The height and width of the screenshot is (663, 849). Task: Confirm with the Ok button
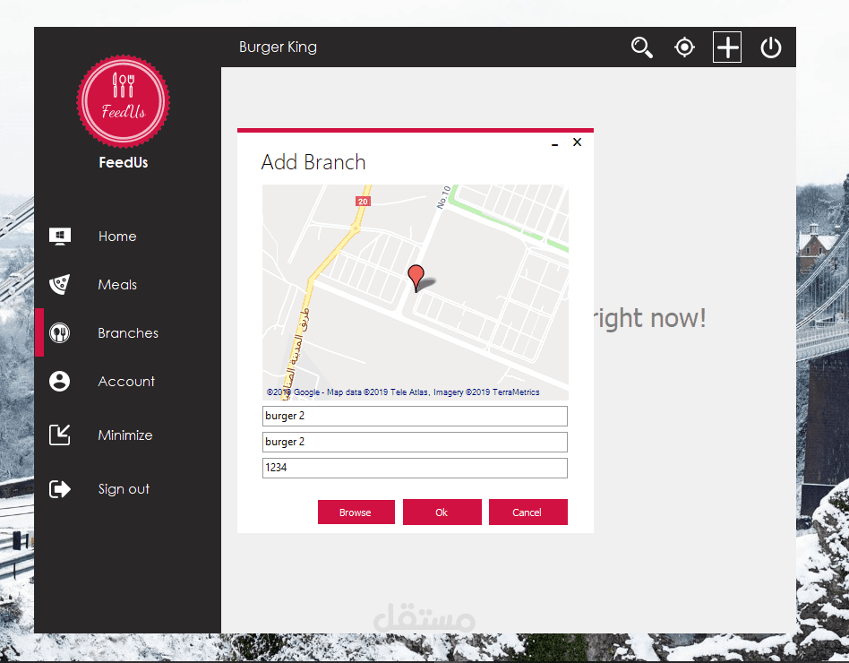tap(442, 512)
